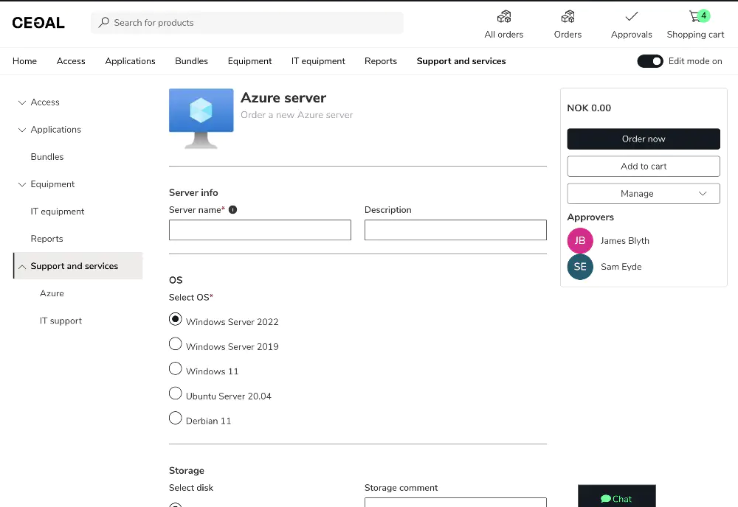Click the James Blyth approver name

(x=624, y=240)
